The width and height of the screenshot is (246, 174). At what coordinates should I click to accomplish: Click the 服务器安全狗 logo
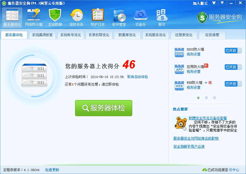219,17
